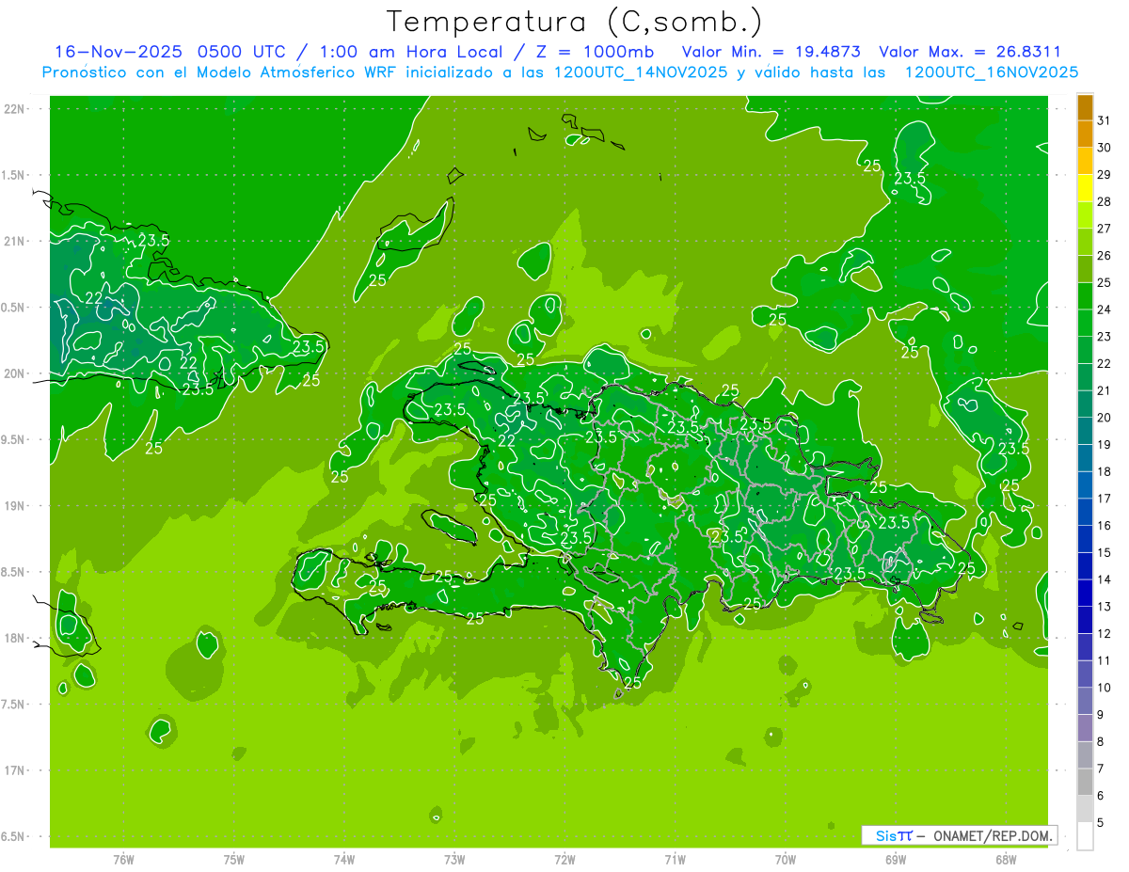Click the '18N' latitude axis label
1129x872 pixels.
point(15,638)
